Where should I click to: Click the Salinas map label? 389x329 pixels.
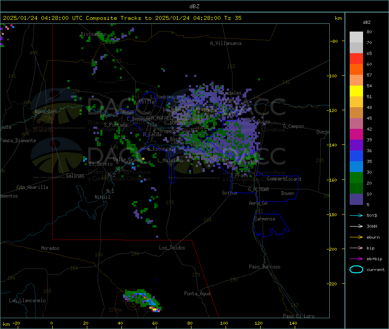[75, 176]
